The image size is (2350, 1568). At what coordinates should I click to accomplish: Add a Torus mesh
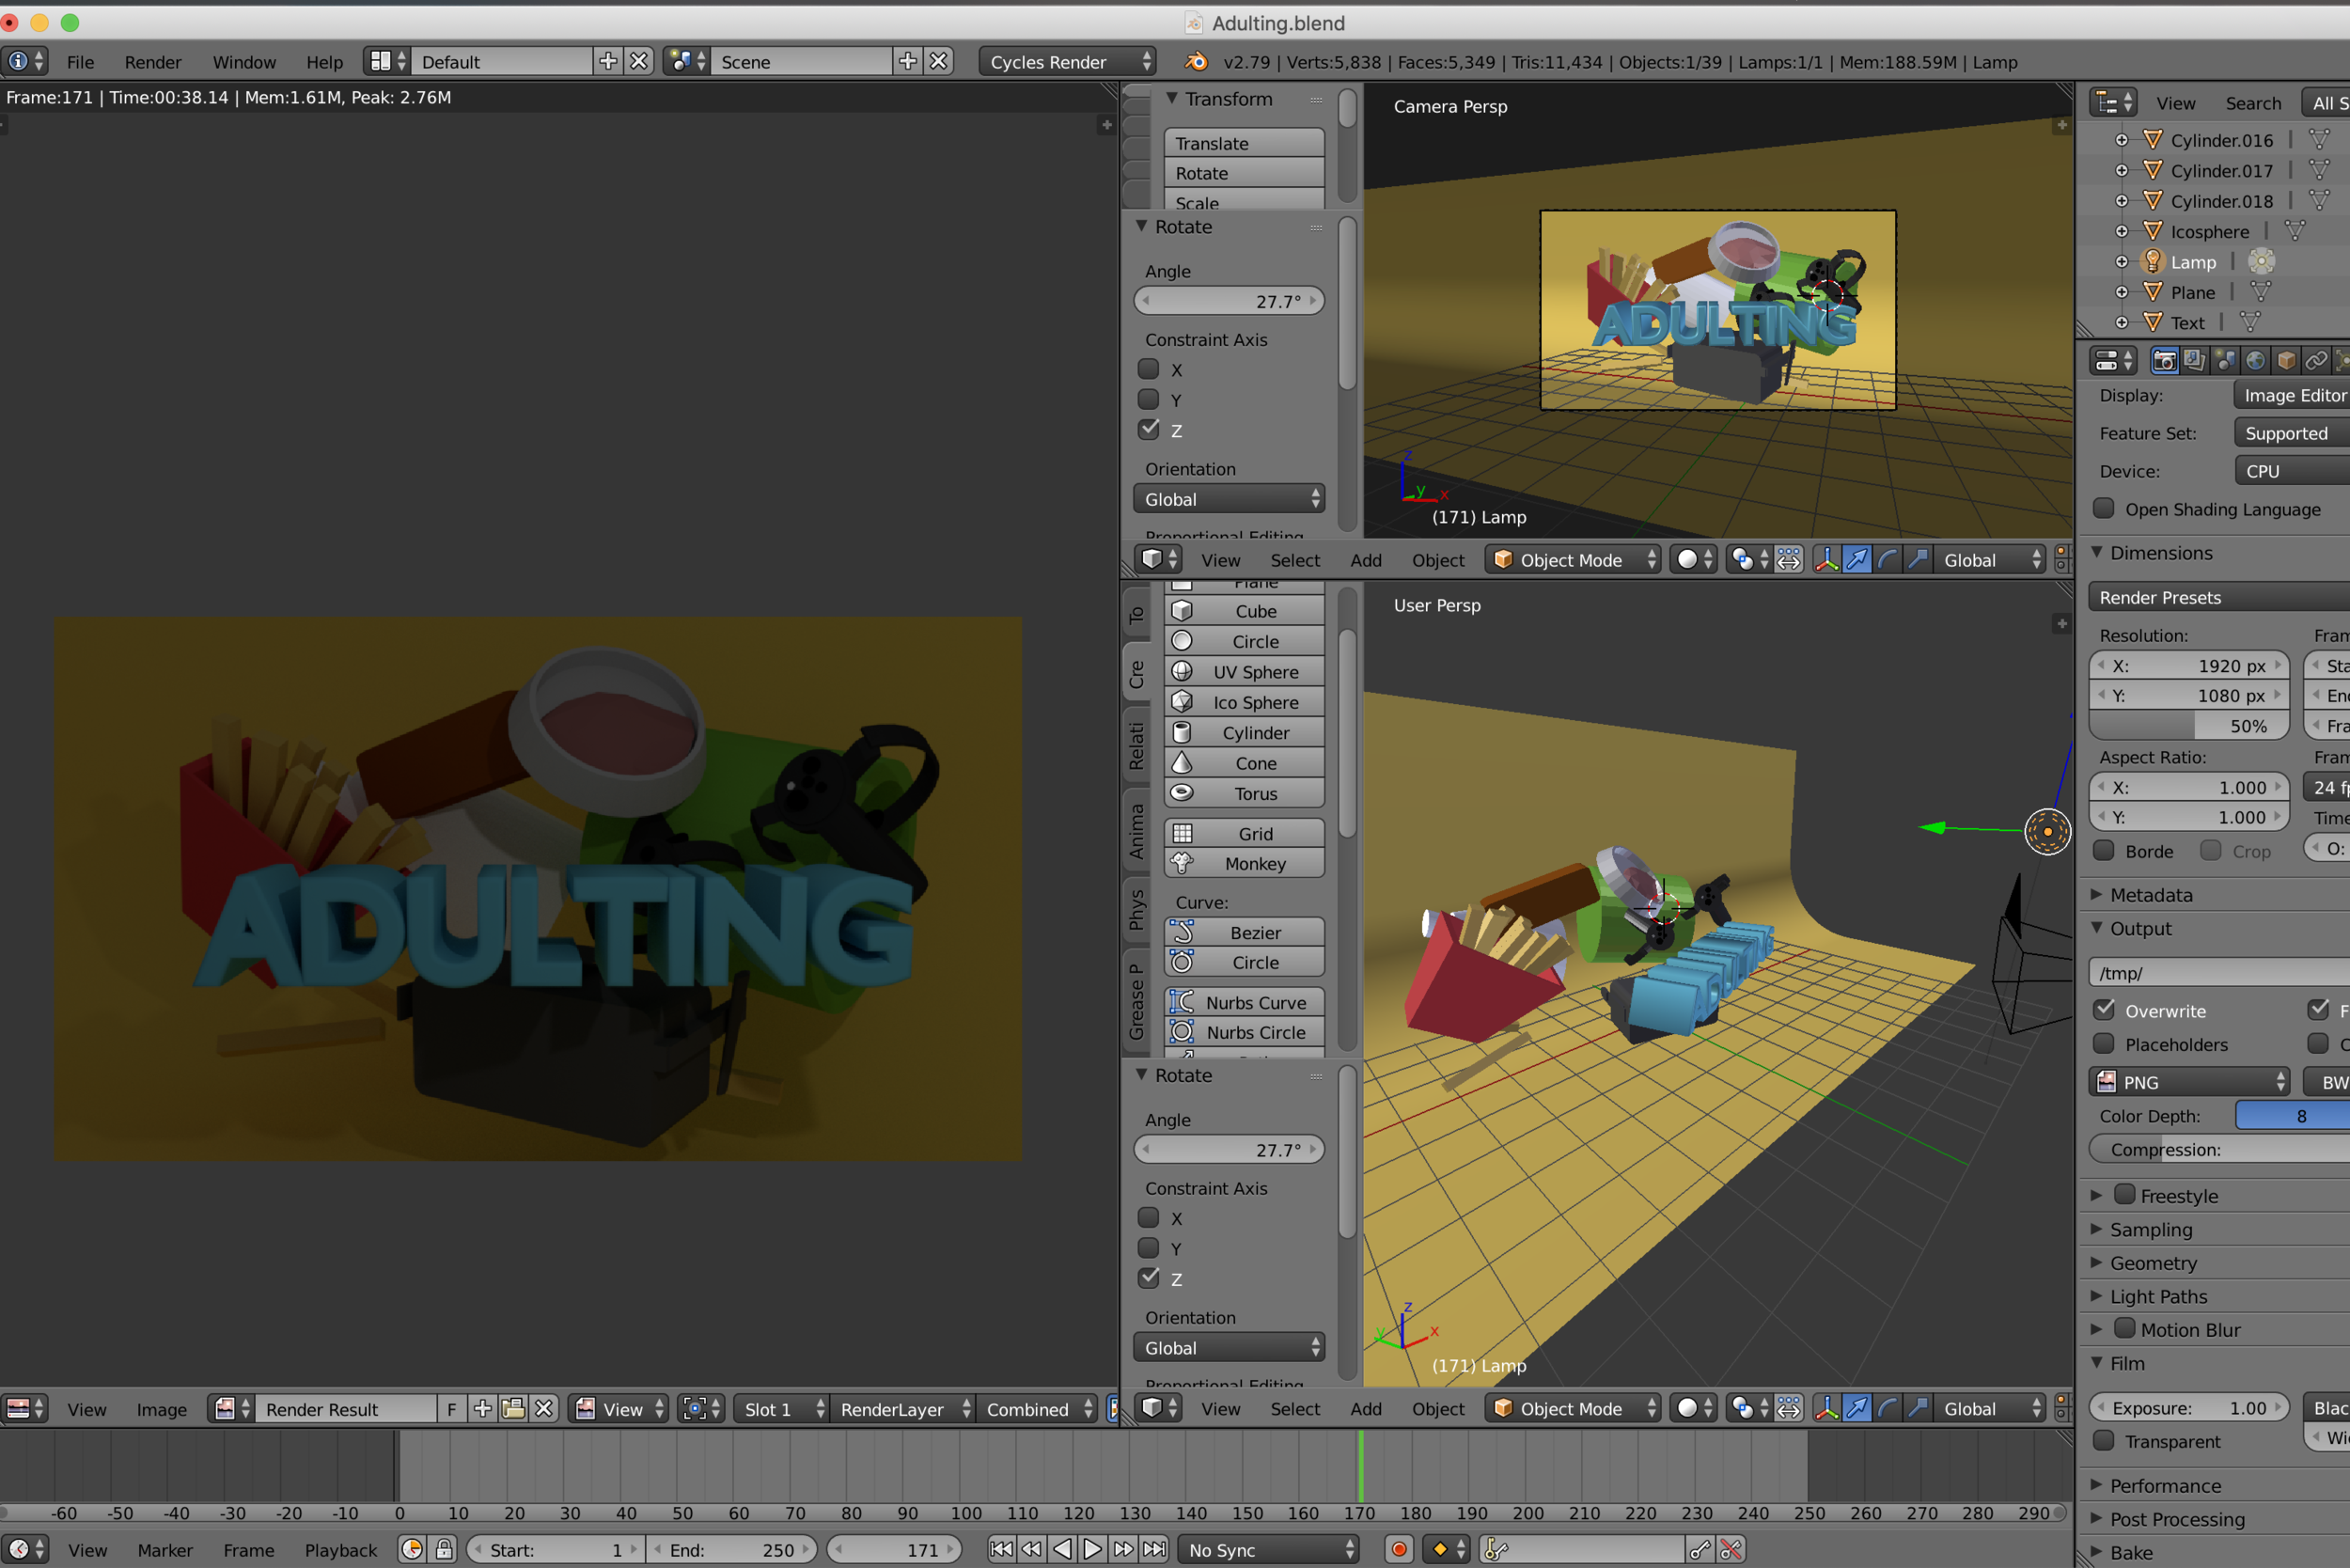click(1244, 793)
